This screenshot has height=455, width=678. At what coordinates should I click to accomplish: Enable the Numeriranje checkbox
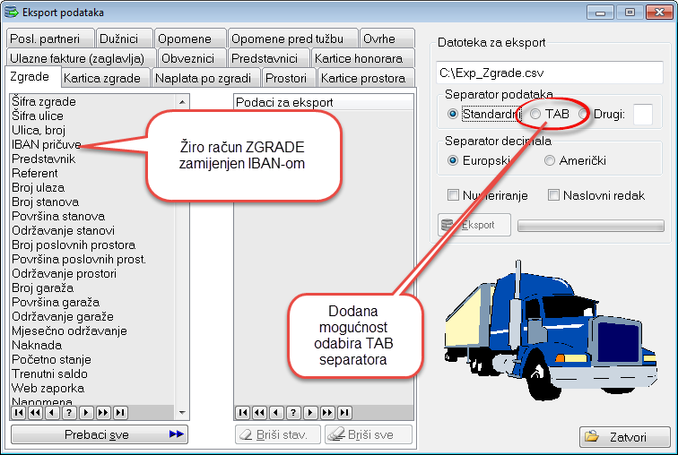coord(453,195)
